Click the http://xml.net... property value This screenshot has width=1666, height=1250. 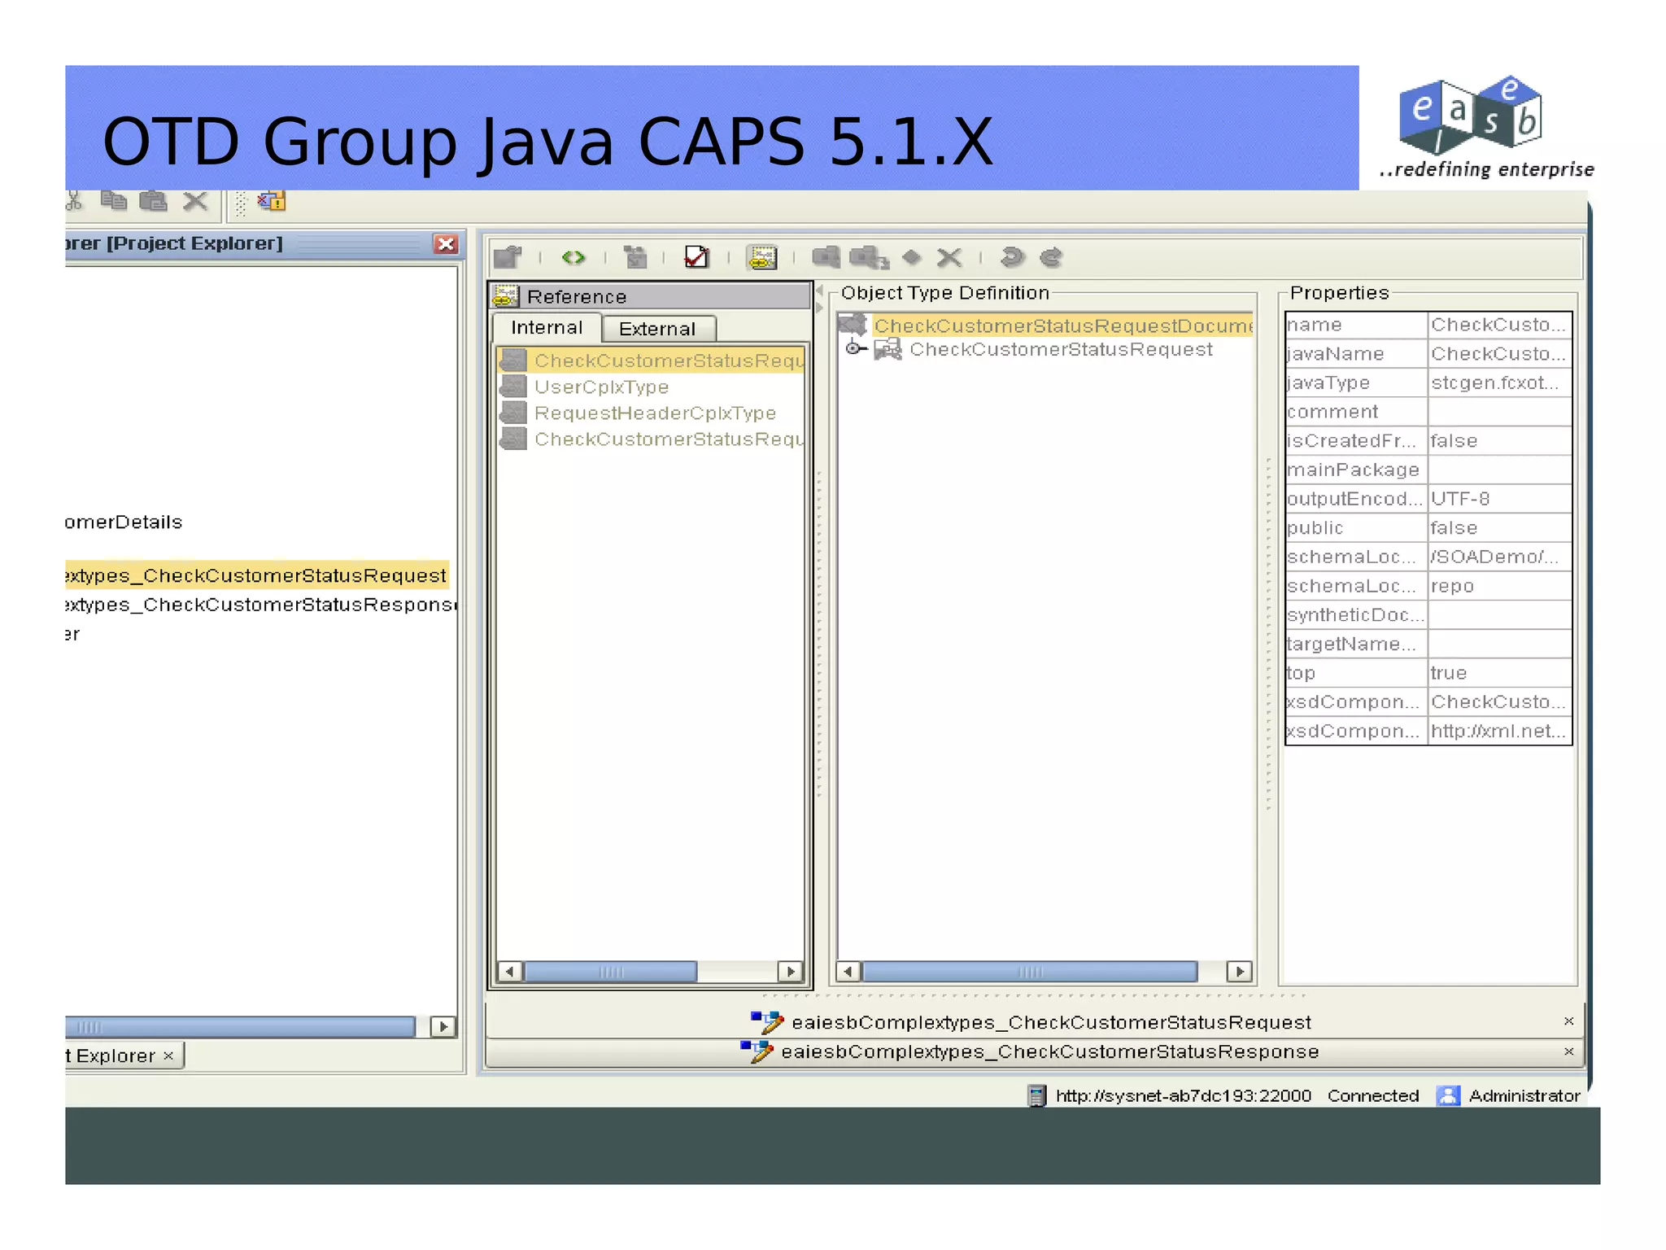[1499, 731]
